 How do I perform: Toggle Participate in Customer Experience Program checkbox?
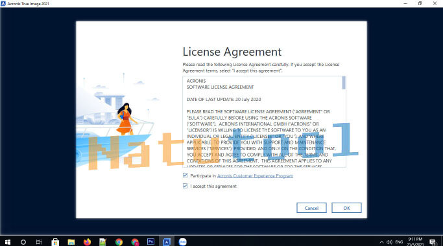click(185, 175)
